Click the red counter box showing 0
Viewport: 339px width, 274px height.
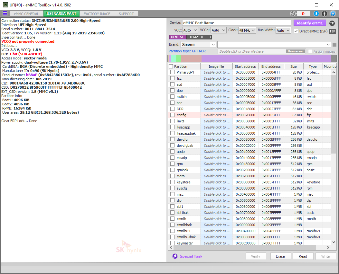click(x=303, y=14)
